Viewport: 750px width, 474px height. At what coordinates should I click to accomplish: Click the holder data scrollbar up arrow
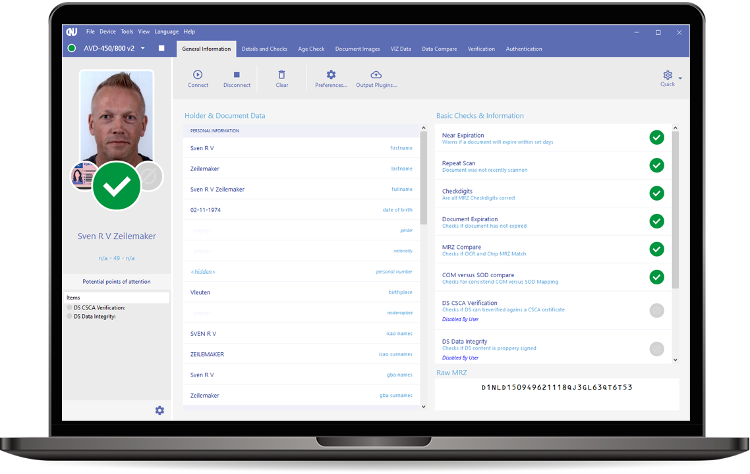423,128
